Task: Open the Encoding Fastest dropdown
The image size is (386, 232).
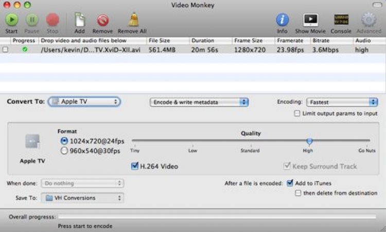Action: [x=342, y=102]
